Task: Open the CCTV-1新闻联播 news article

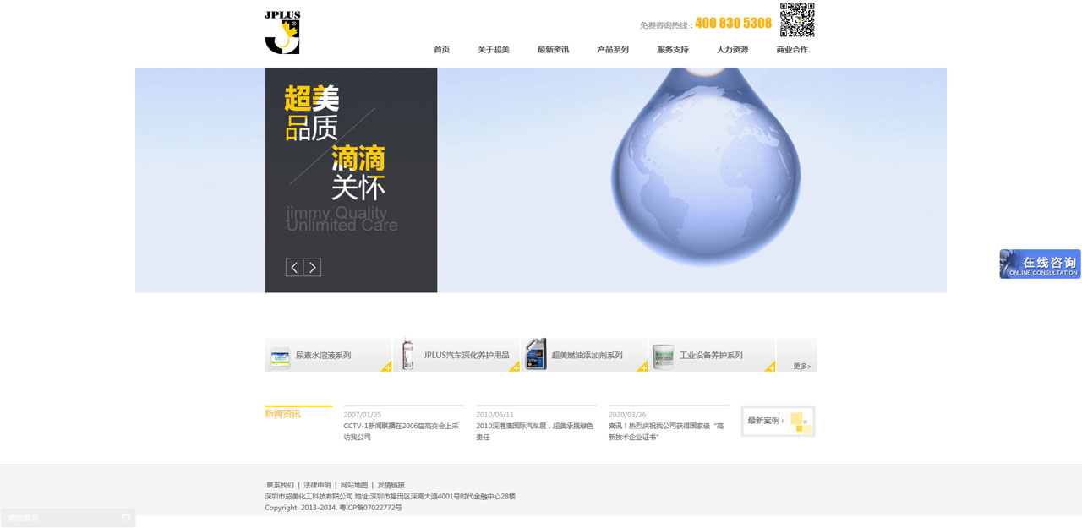Action: [x=402, y=432]
